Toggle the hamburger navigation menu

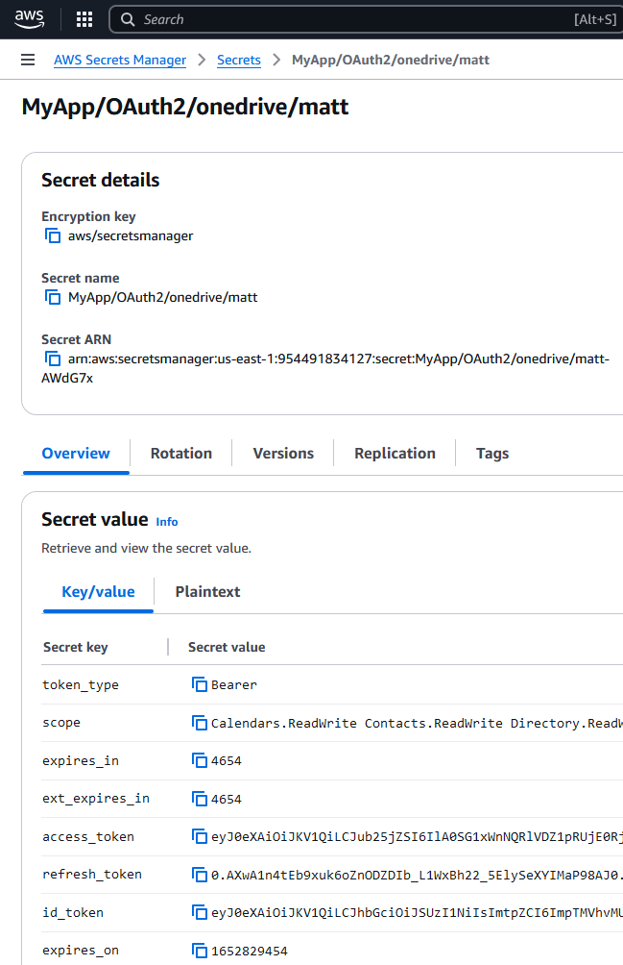(x=28, y=60)
